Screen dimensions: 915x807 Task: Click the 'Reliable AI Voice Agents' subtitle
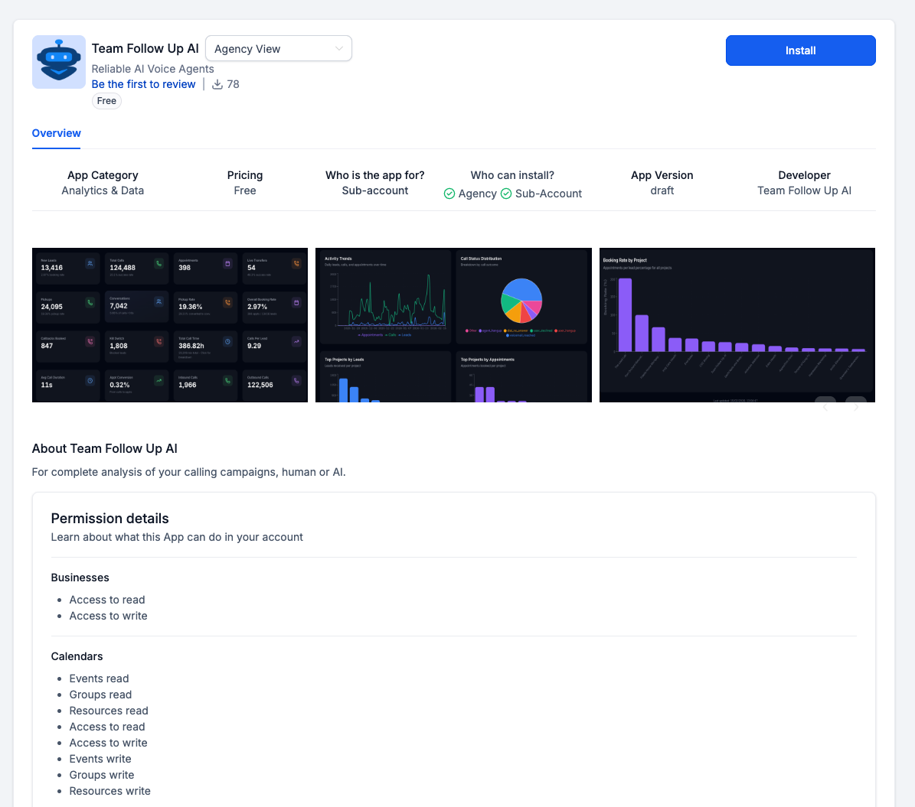[153, 69]
